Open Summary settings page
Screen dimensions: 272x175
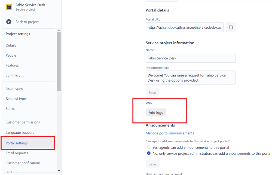[x=13, y=75]
